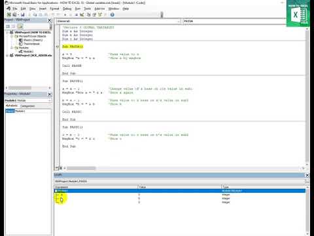The image size is (314, 236).
Task: Click the Call PASSB code line
Action: tap(72, 66)
